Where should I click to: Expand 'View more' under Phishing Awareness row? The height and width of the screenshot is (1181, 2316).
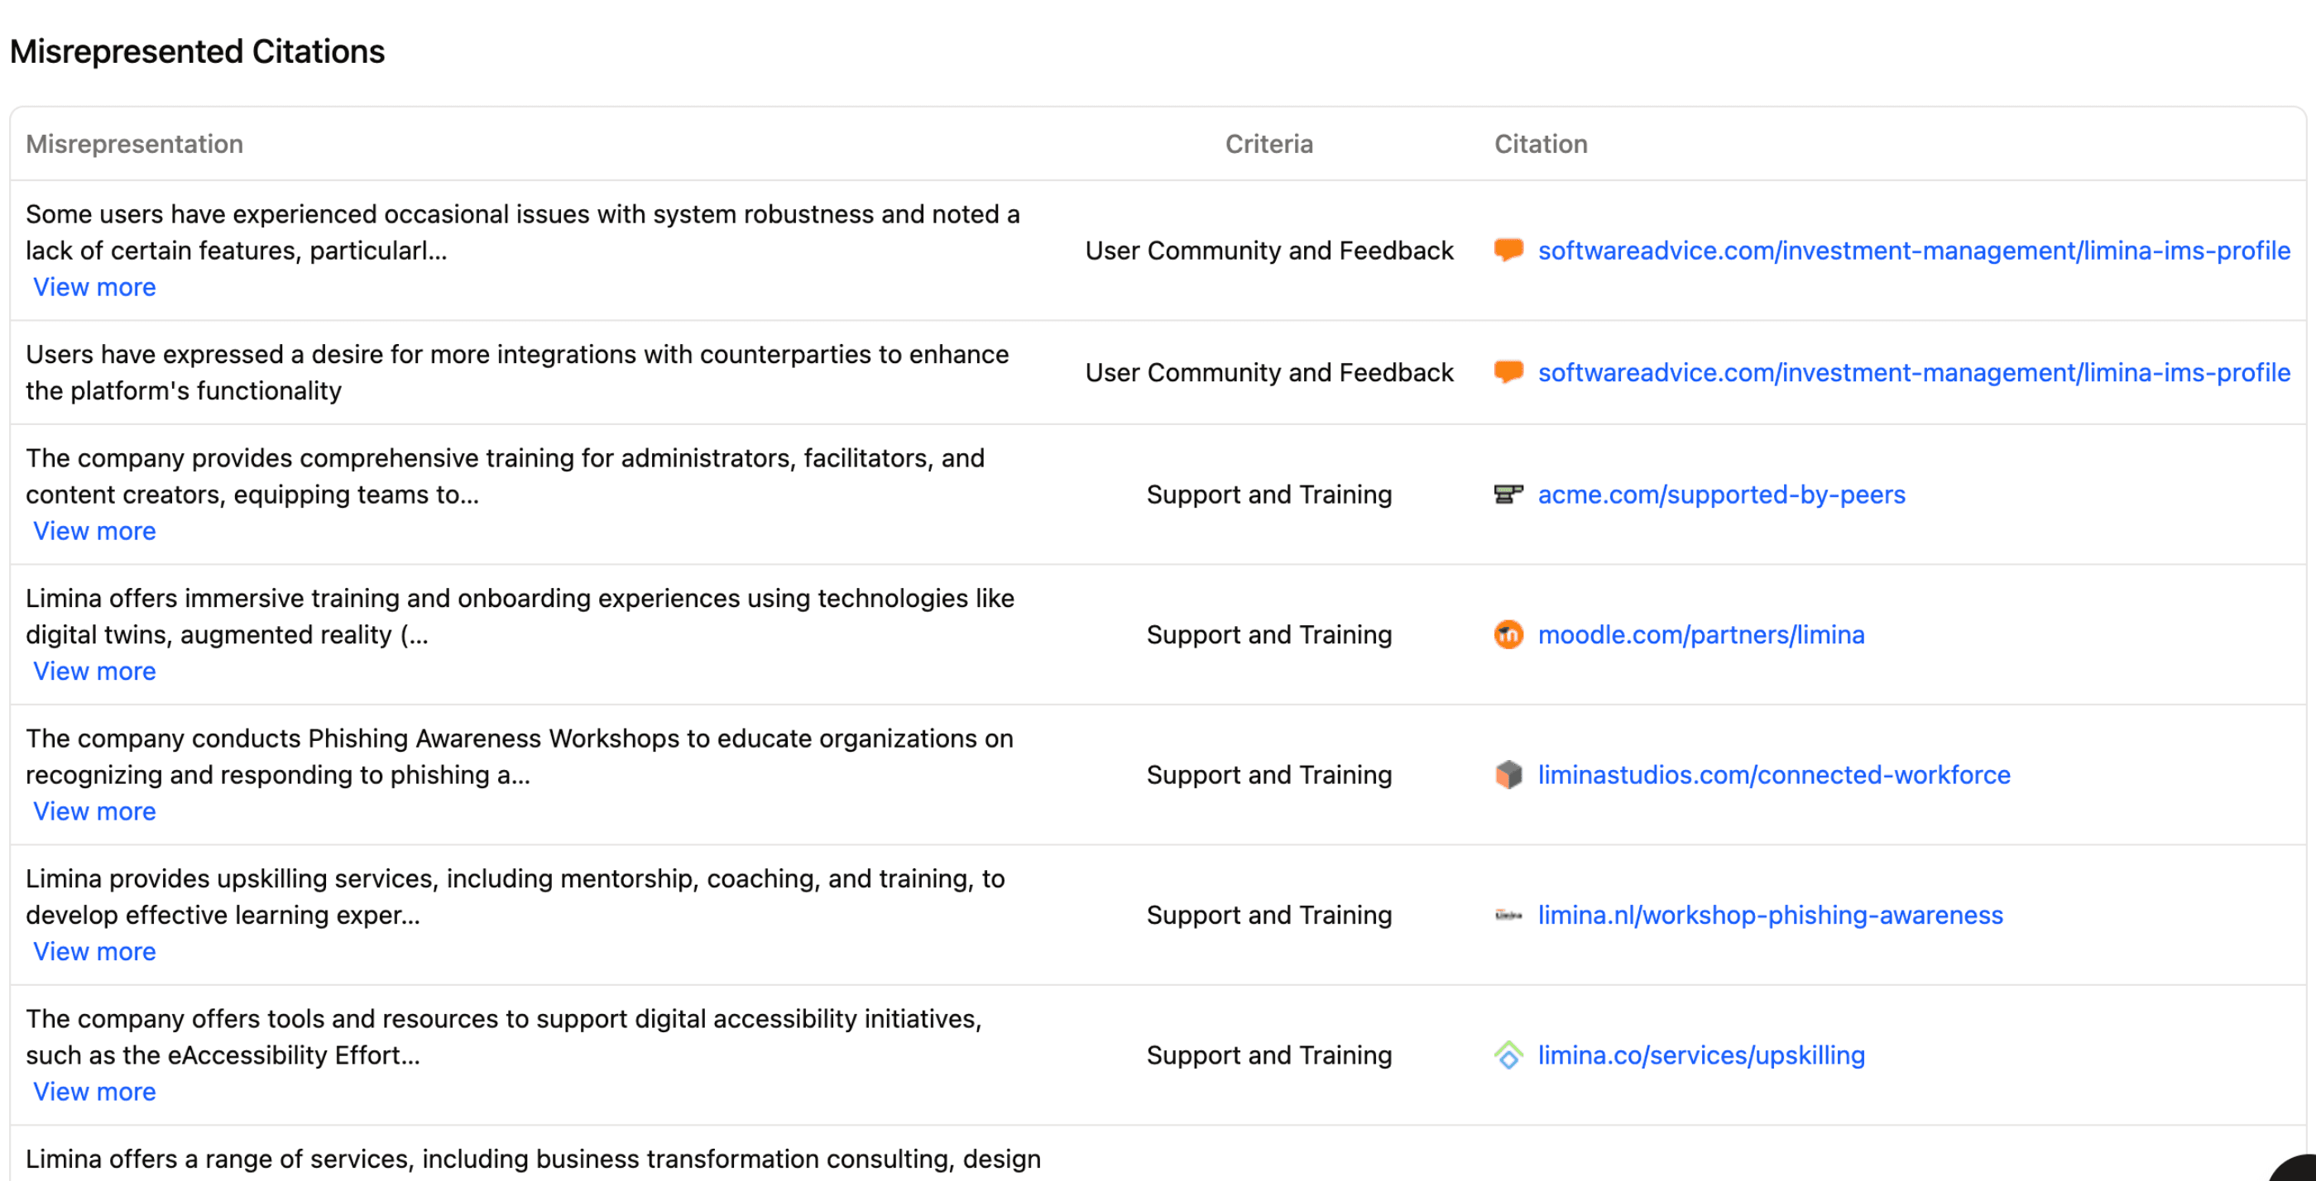[94, 811]
